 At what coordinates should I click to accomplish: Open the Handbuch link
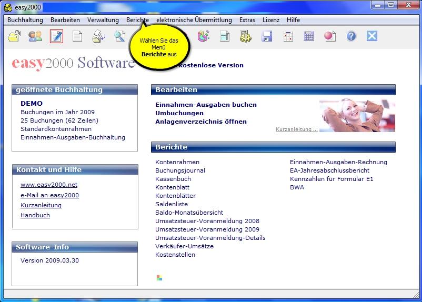(x=35, y=215)
